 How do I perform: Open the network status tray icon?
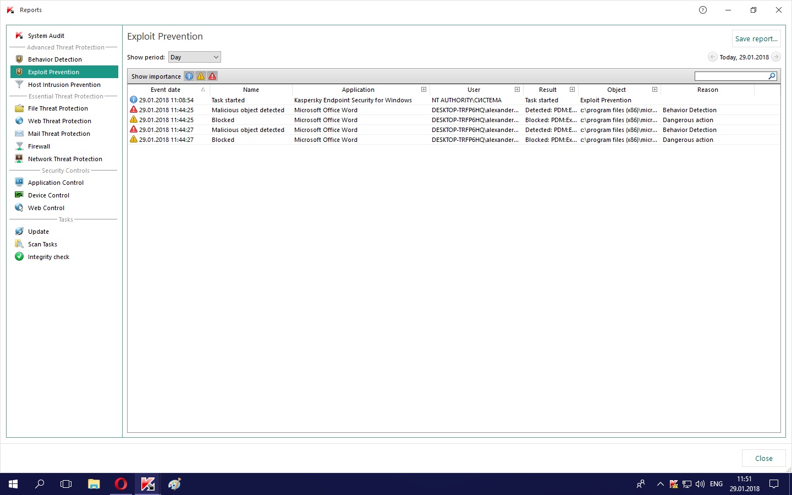(687, 484)
